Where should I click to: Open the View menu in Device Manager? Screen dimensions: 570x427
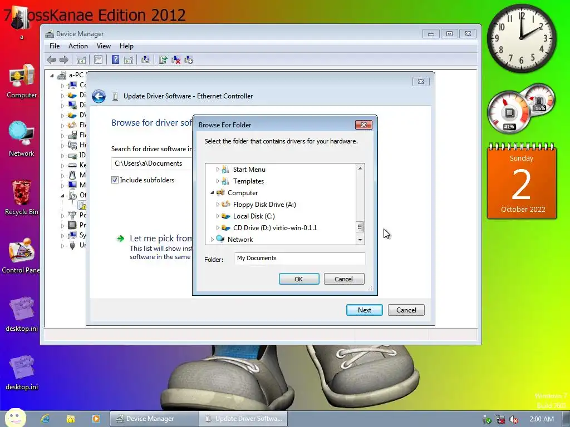104,46
